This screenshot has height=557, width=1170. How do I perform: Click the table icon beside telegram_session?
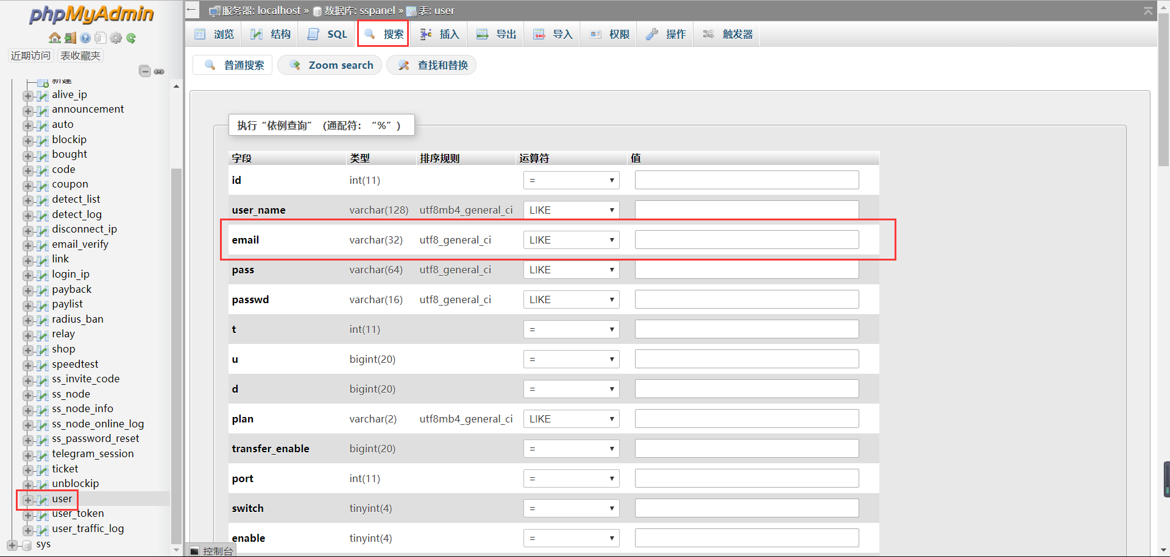42,455
